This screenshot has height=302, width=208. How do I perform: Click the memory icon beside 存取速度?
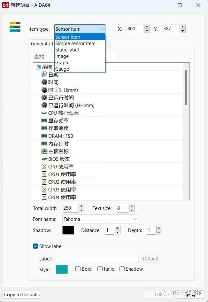pos(44,128)
